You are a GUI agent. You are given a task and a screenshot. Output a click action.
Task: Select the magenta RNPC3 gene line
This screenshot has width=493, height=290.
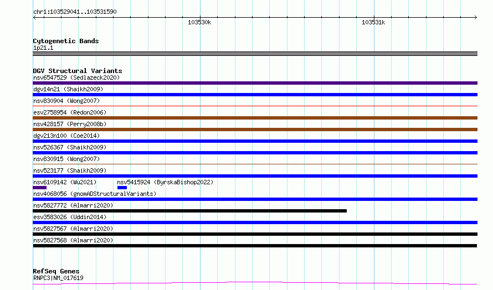255,283
